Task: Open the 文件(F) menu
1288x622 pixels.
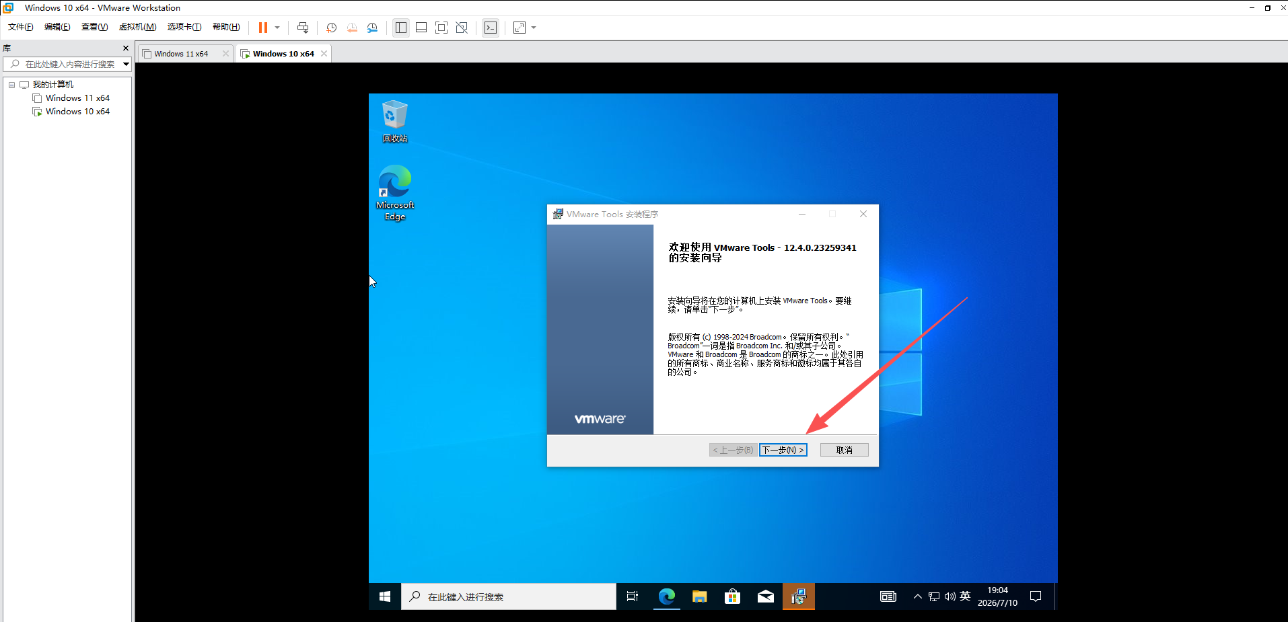Action: coord(21,27)
